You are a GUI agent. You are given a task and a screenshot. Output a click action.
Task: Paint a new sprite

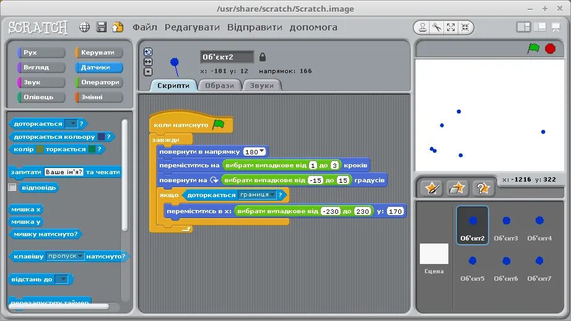pos(432,188)
